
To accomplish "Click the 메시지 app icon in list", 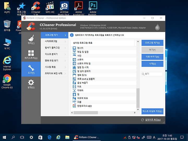I will click(x=74, y=48).
